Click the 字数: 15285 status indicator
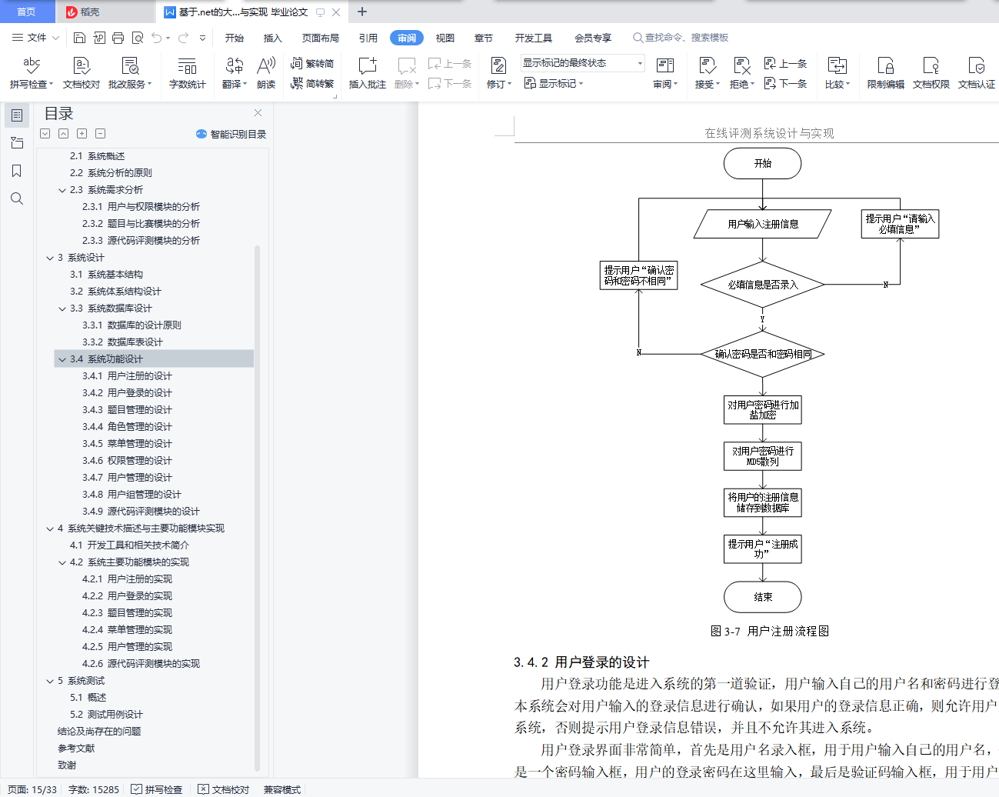Image resolution: width=999 pixels, height=797 pixels. tap(94, 789)
